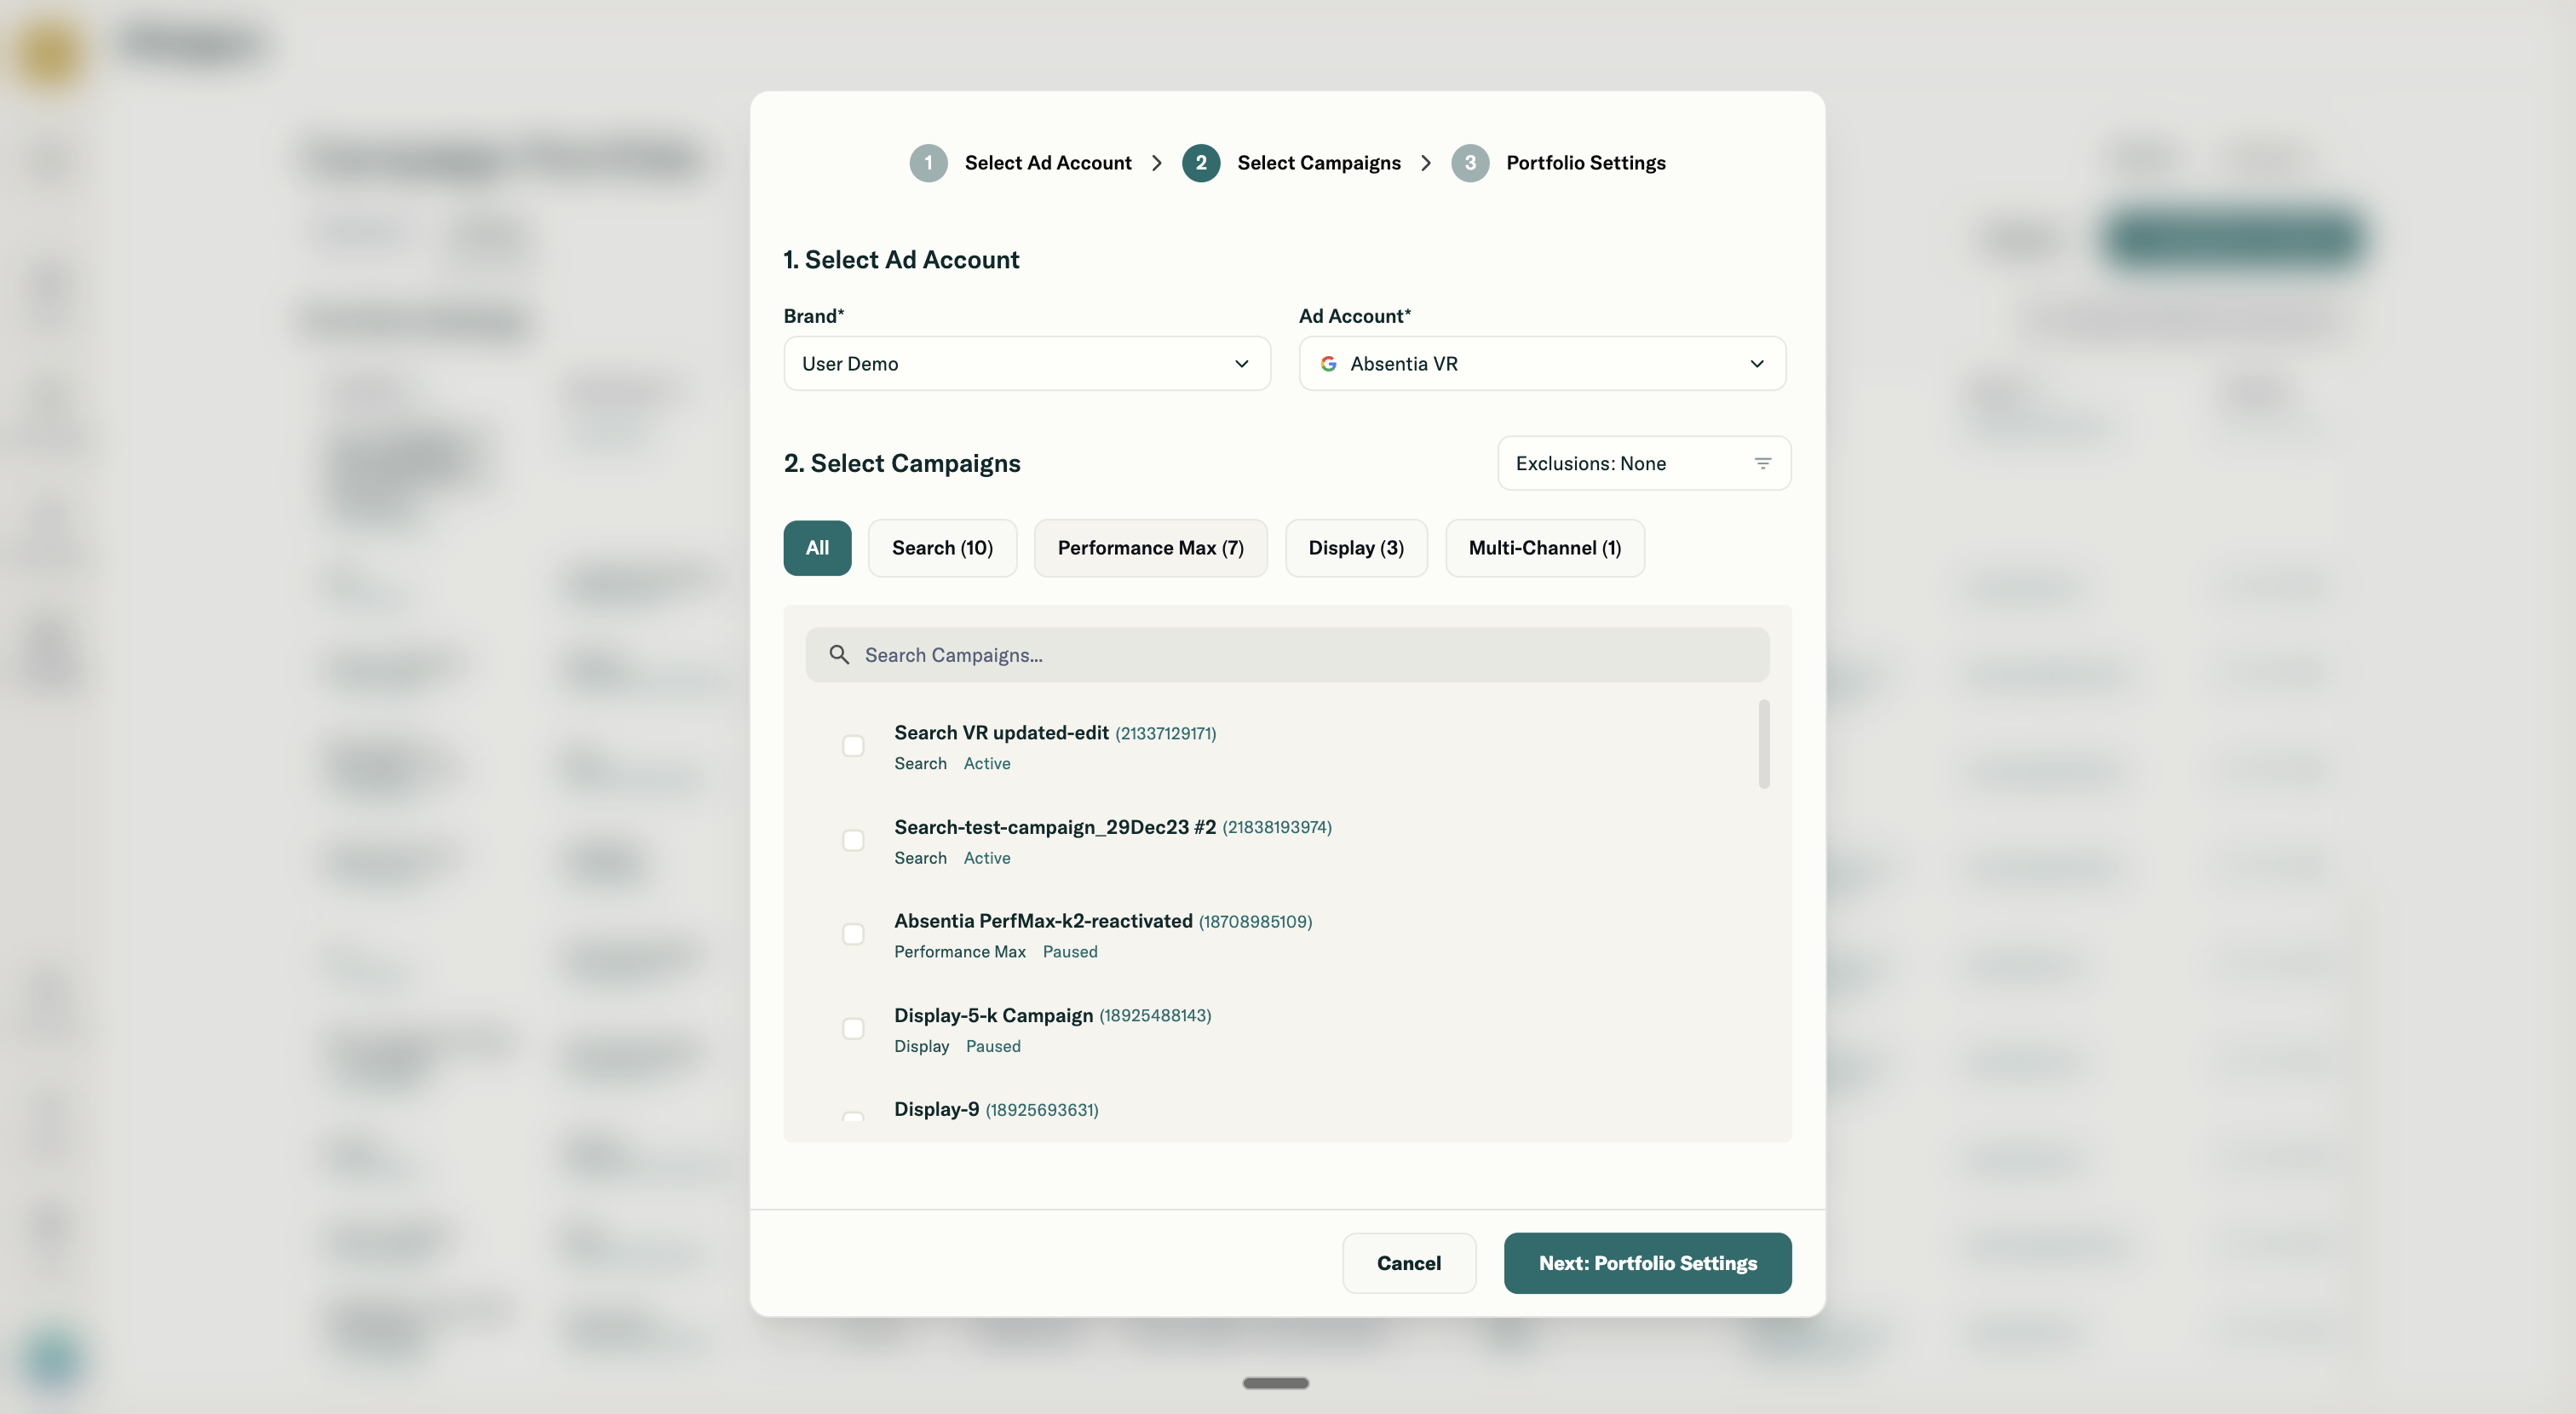Click chevron arrow after Select Campaigns step

[1426, 163]
